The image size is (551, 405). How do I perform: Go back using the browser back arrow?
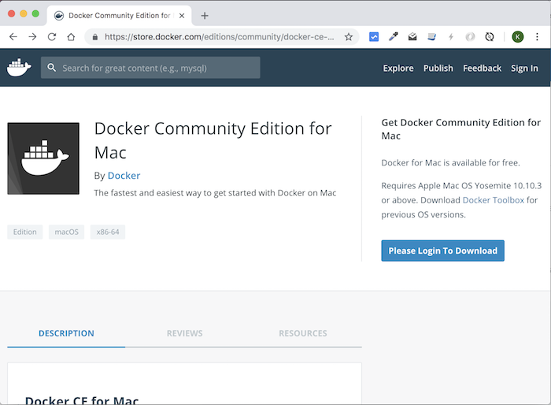[13, 36]
